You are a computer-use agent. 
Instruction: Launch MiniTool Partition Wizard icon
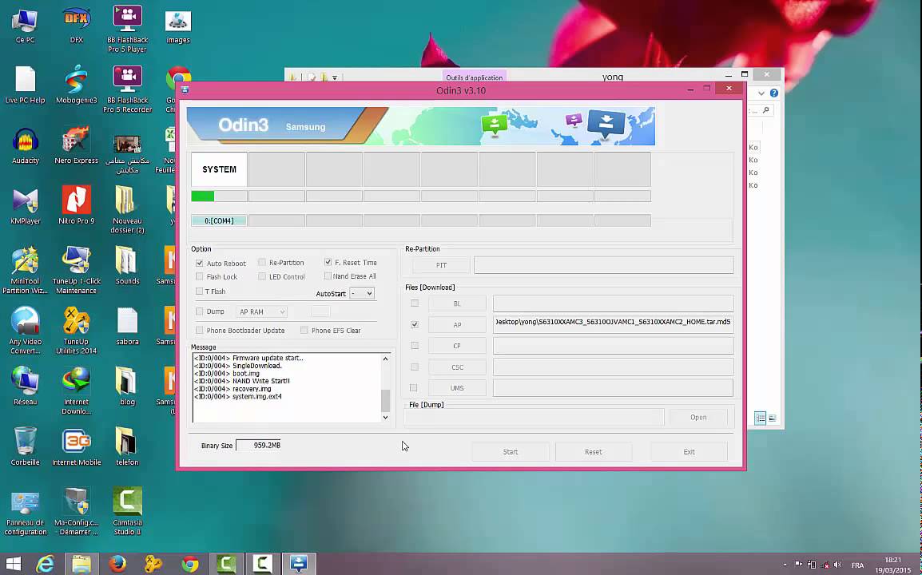(x=26, y=271)
